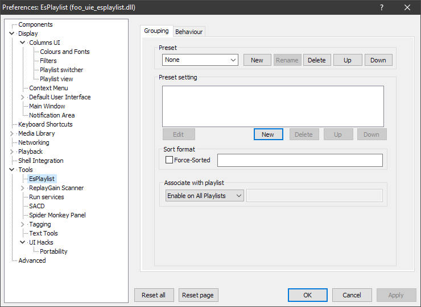Click Down button in Preset group
Screen dimensions: 421x307
(x=378, y=60)
